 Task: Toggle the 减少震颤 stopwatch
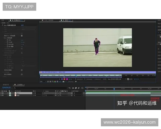[8, 46]
